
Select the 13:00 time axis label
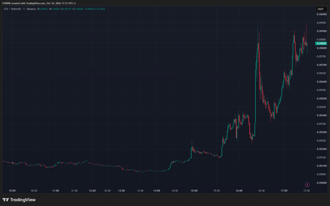(121, 191)
